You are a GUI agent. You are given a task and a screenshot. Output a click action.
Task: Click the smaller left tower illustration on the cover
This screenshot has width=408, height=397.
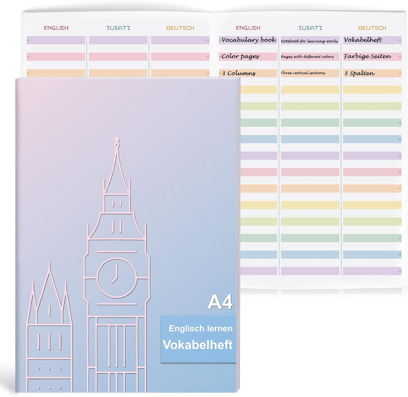click(x=49, y=327)
